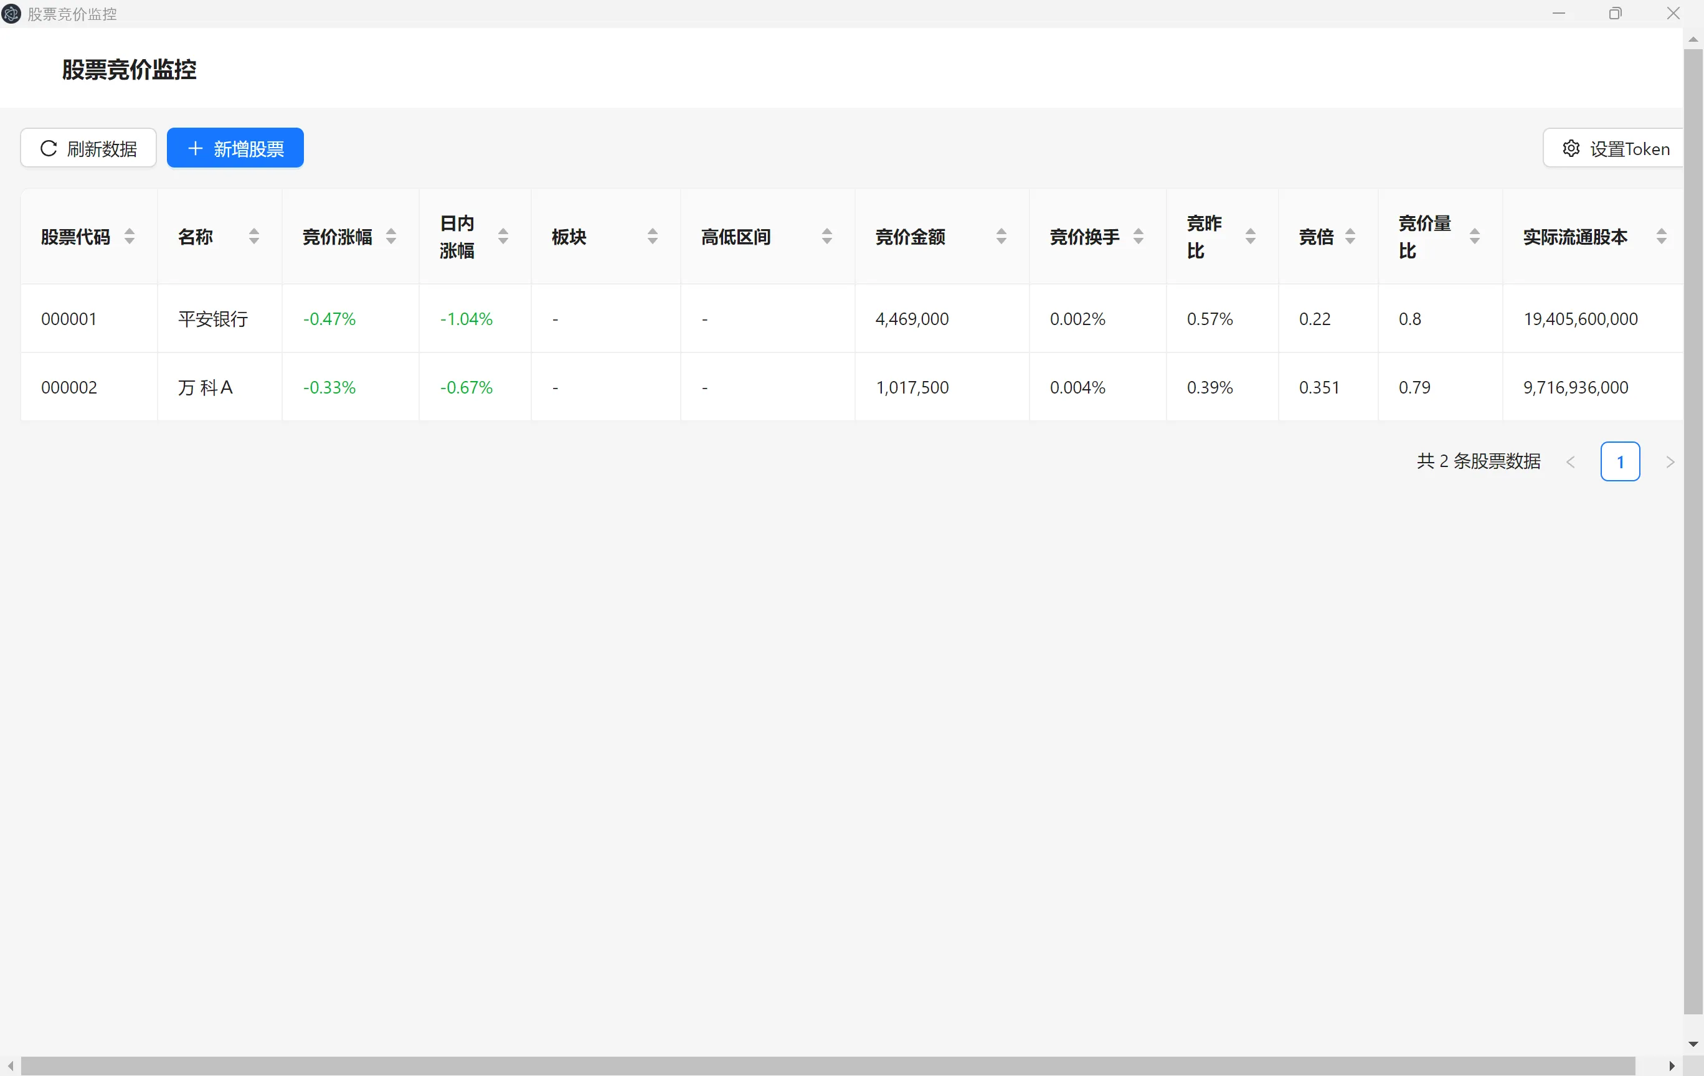Open the 设置Token settings button

point(1614,148)
